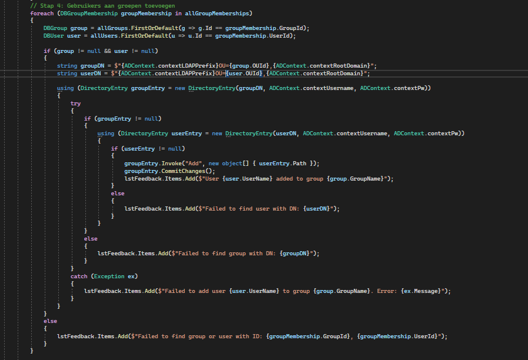Click groupDN variable in the string declaration
The width and height of the screenshot is (528, 360).
pos(92,66)
